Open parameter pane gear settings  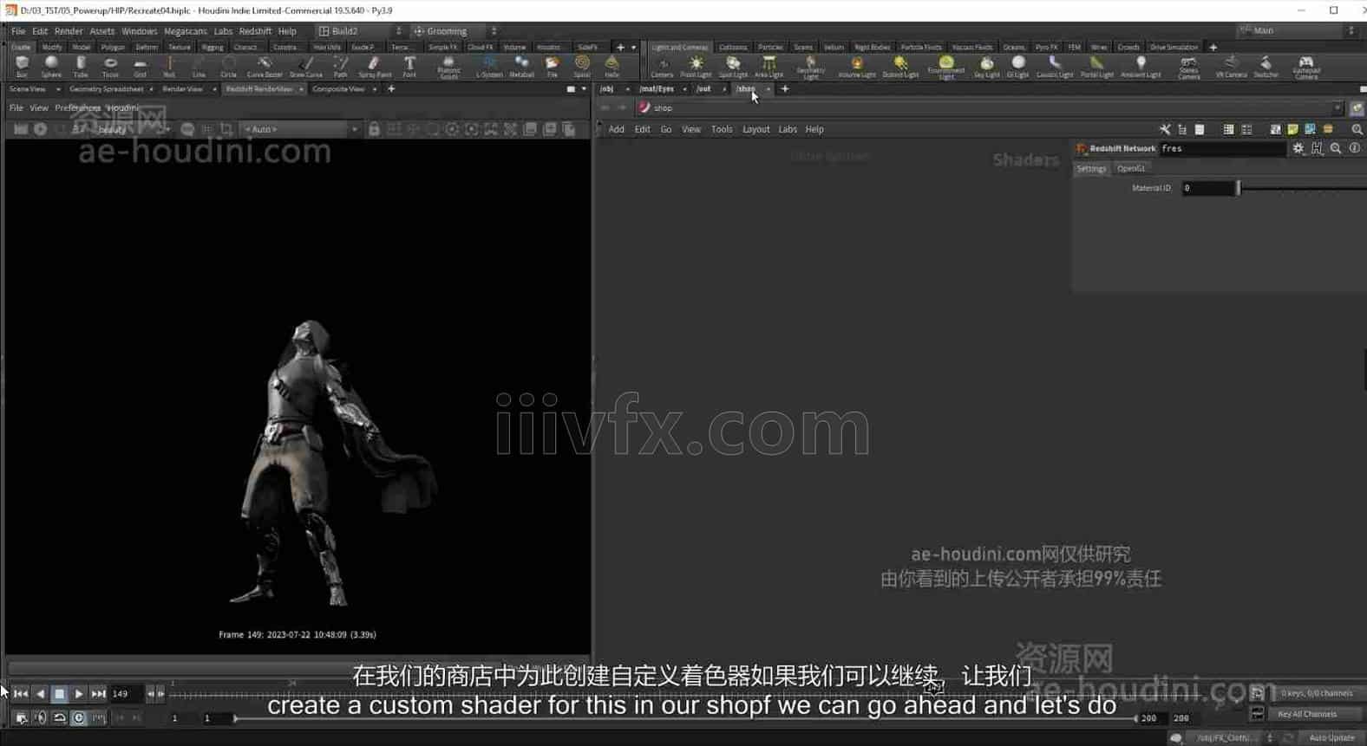[x=1298, y=148]
